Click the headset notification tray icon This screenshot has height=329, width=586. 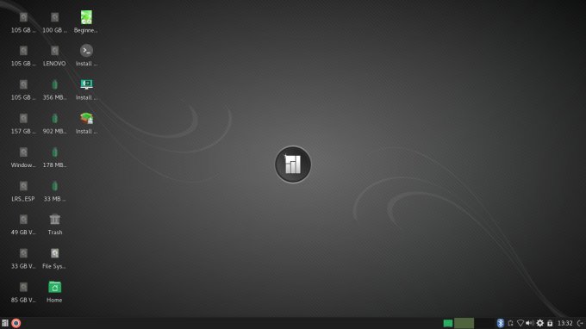[x=510, y=323]
